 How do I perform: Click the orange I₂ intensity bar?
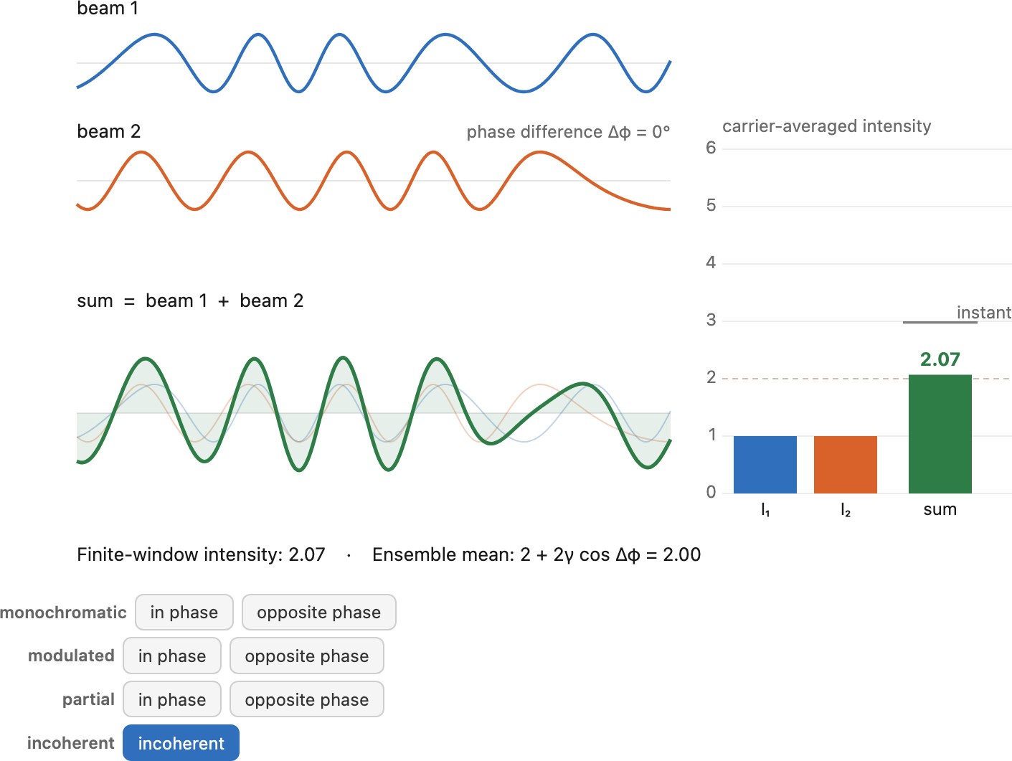[x=846, y=464]
